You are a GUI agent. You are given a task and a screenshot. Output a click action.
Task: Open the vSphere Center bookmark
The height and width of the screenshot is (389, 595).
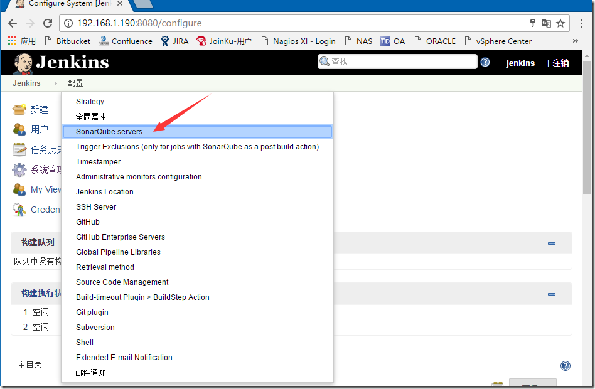498,41
